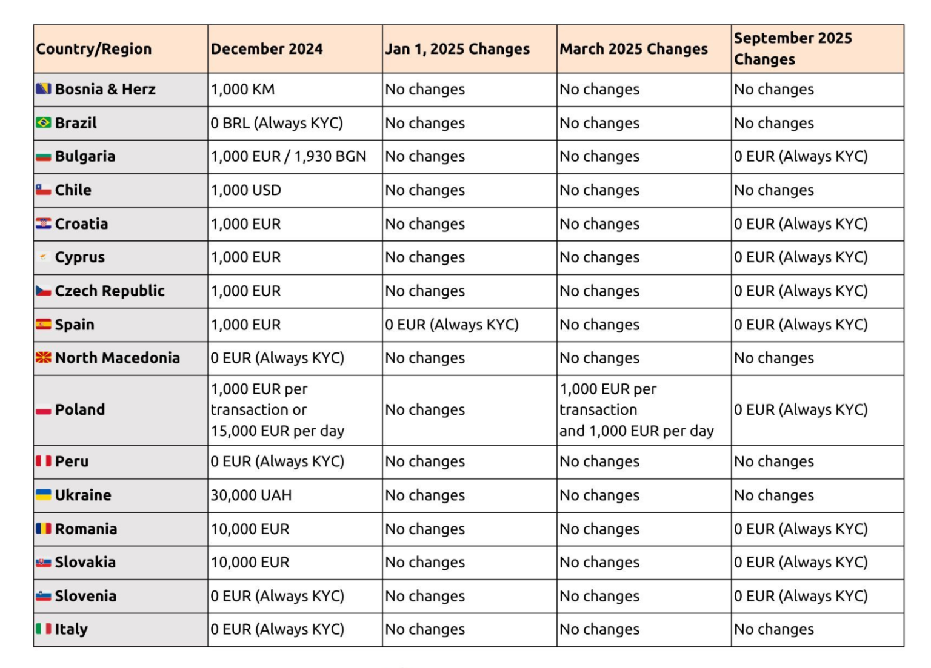931x668 pixels.
Task: Click the Peru flag icon
Action: [43, 461]
